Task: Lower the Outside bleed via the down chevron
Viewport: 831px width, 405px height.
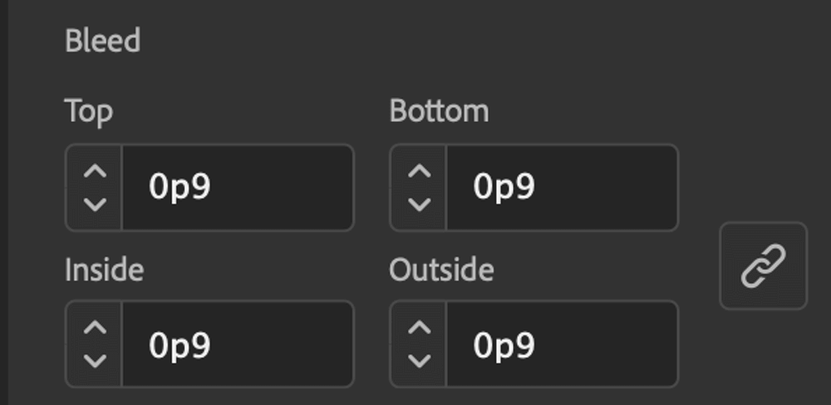Action: pyautogui.click(x=420, y=360)
